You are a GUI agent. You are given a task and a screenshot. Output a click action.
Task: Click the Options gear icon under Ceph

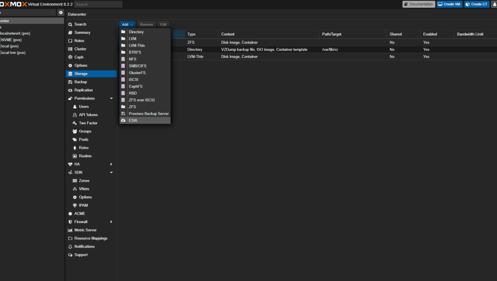click(x=71, y=65)
